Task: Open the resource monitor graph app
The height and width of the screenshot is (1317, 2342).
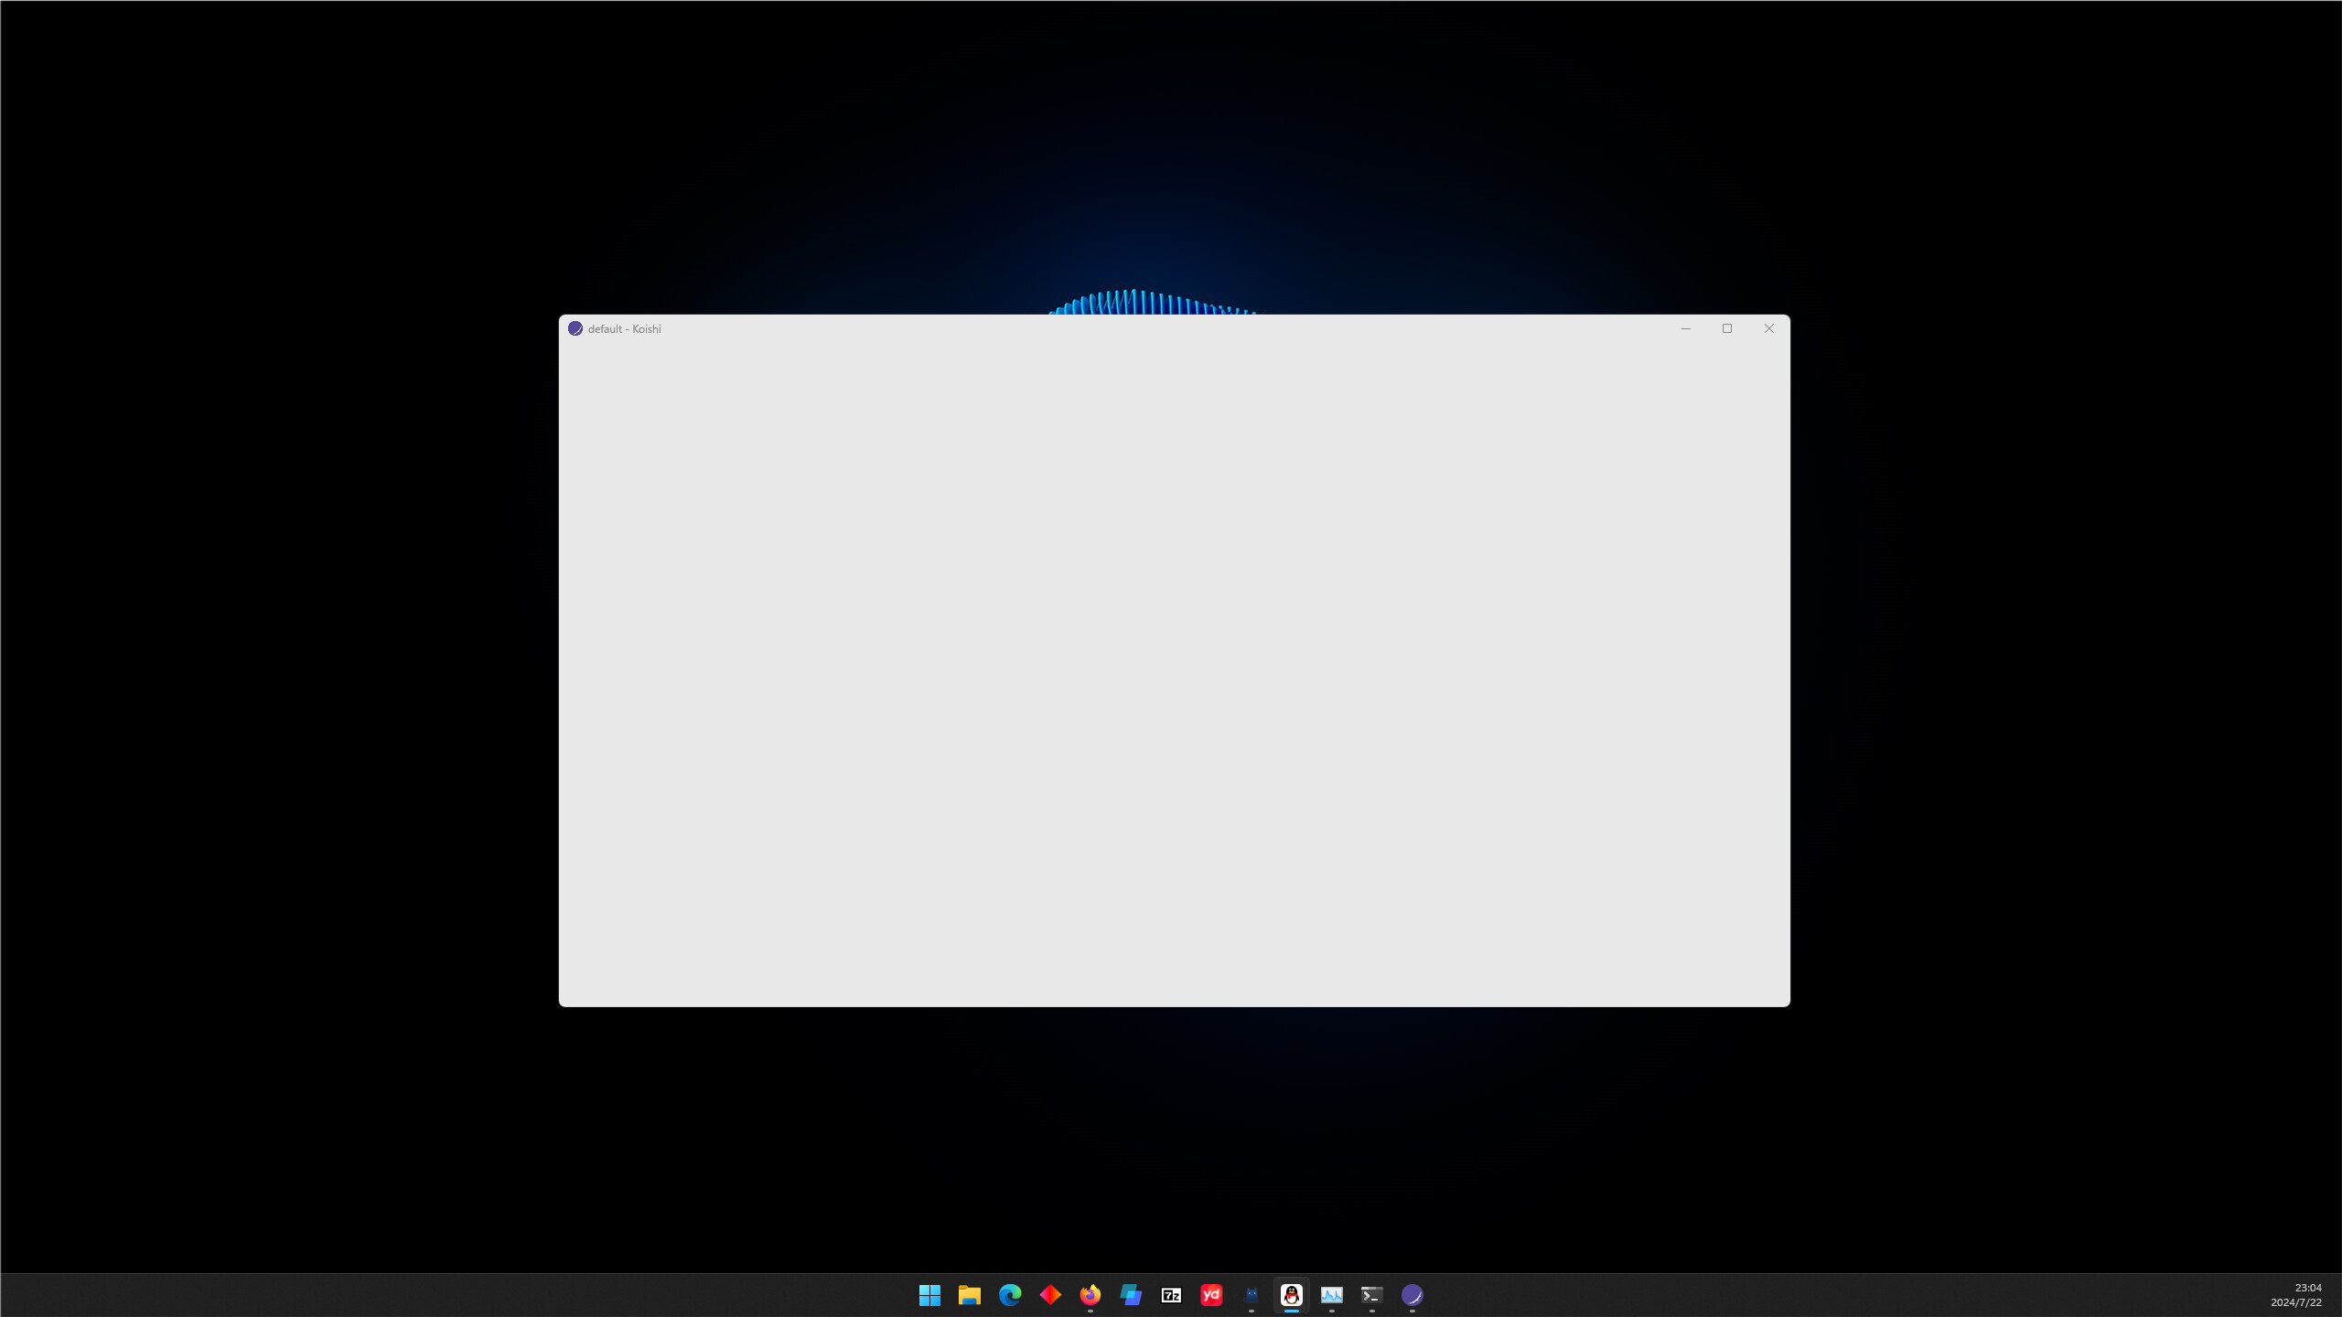Action: pyautogui.click(x=1332, y=1295)
